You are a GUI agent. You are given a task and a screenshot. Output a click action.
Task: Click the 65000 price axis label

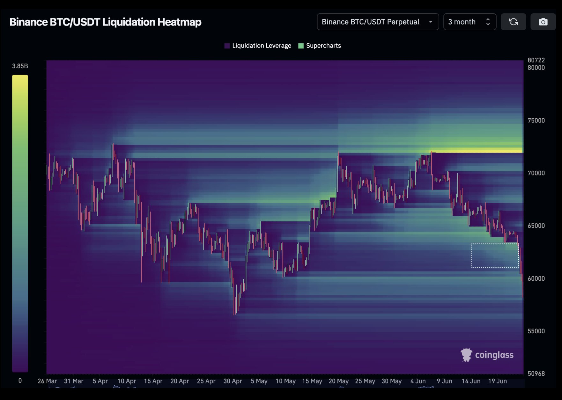coord(536,226)
